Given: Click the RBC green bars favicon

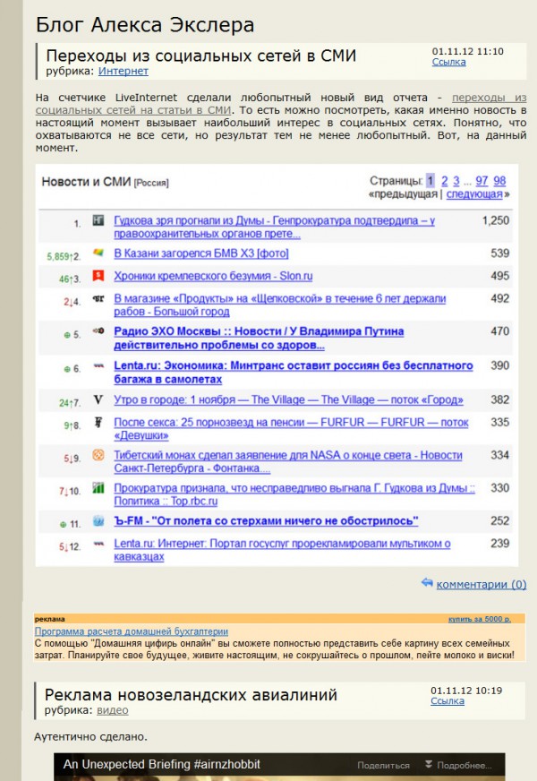Looking at the screenshot, I should 98,488.
